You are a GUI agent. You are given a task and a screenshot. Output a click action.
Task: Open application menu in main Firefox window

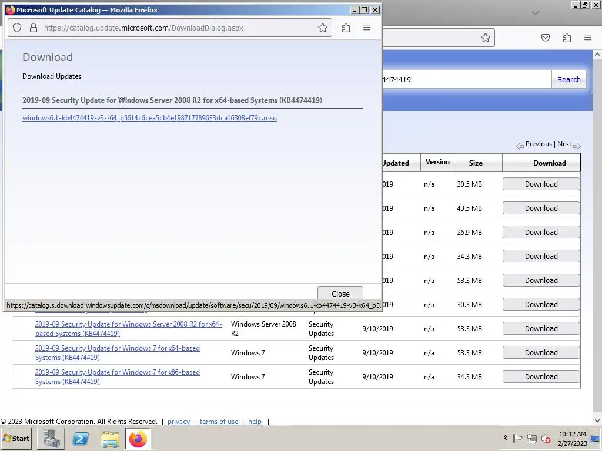click(588, 38)
